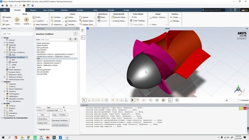Expand the Graphics tree node
The height and width of the screenshot is (140, 249).
click(x=5, y=108)
